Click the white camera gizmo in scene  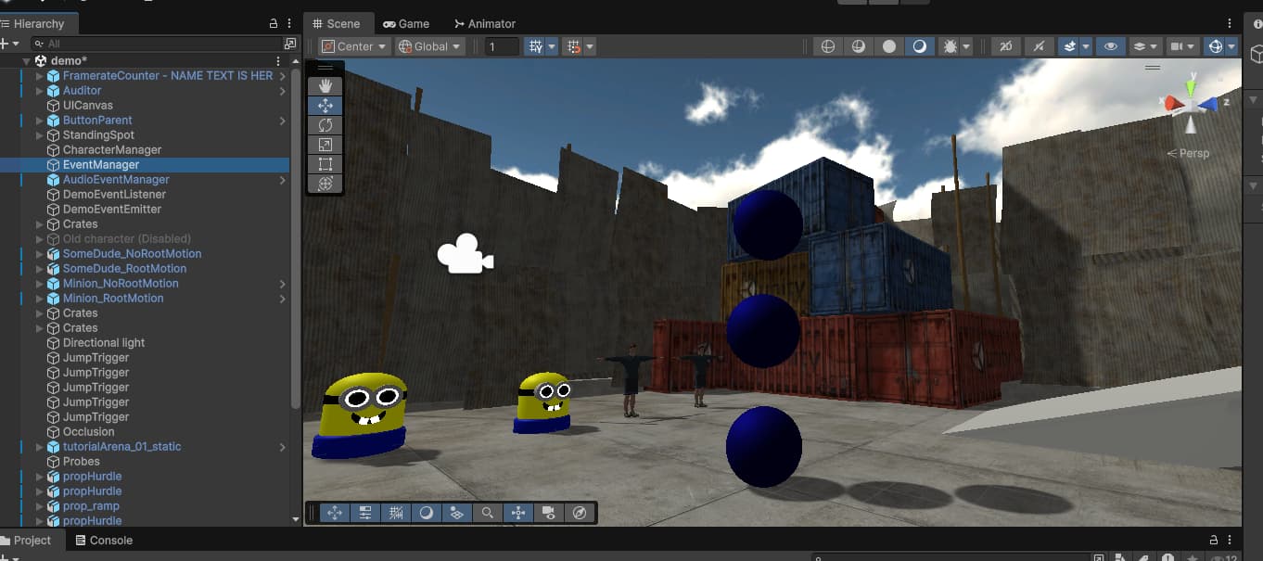click(465, 254)
